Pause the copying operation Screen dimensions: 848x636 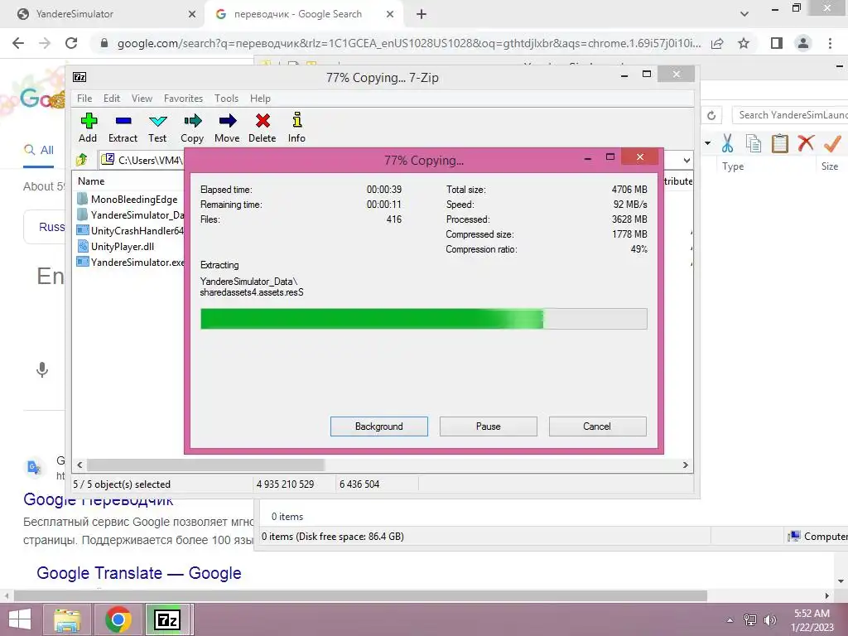[489, 426]
